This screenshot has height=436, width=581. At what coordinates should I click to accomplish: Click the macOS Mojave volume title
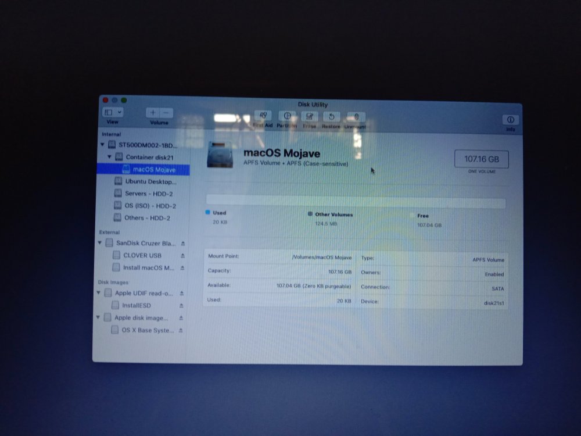pos(282,153)
